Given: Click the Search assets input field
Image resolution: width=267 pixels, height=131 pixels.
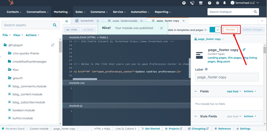Looking at the screenshot, I should 31,25.
